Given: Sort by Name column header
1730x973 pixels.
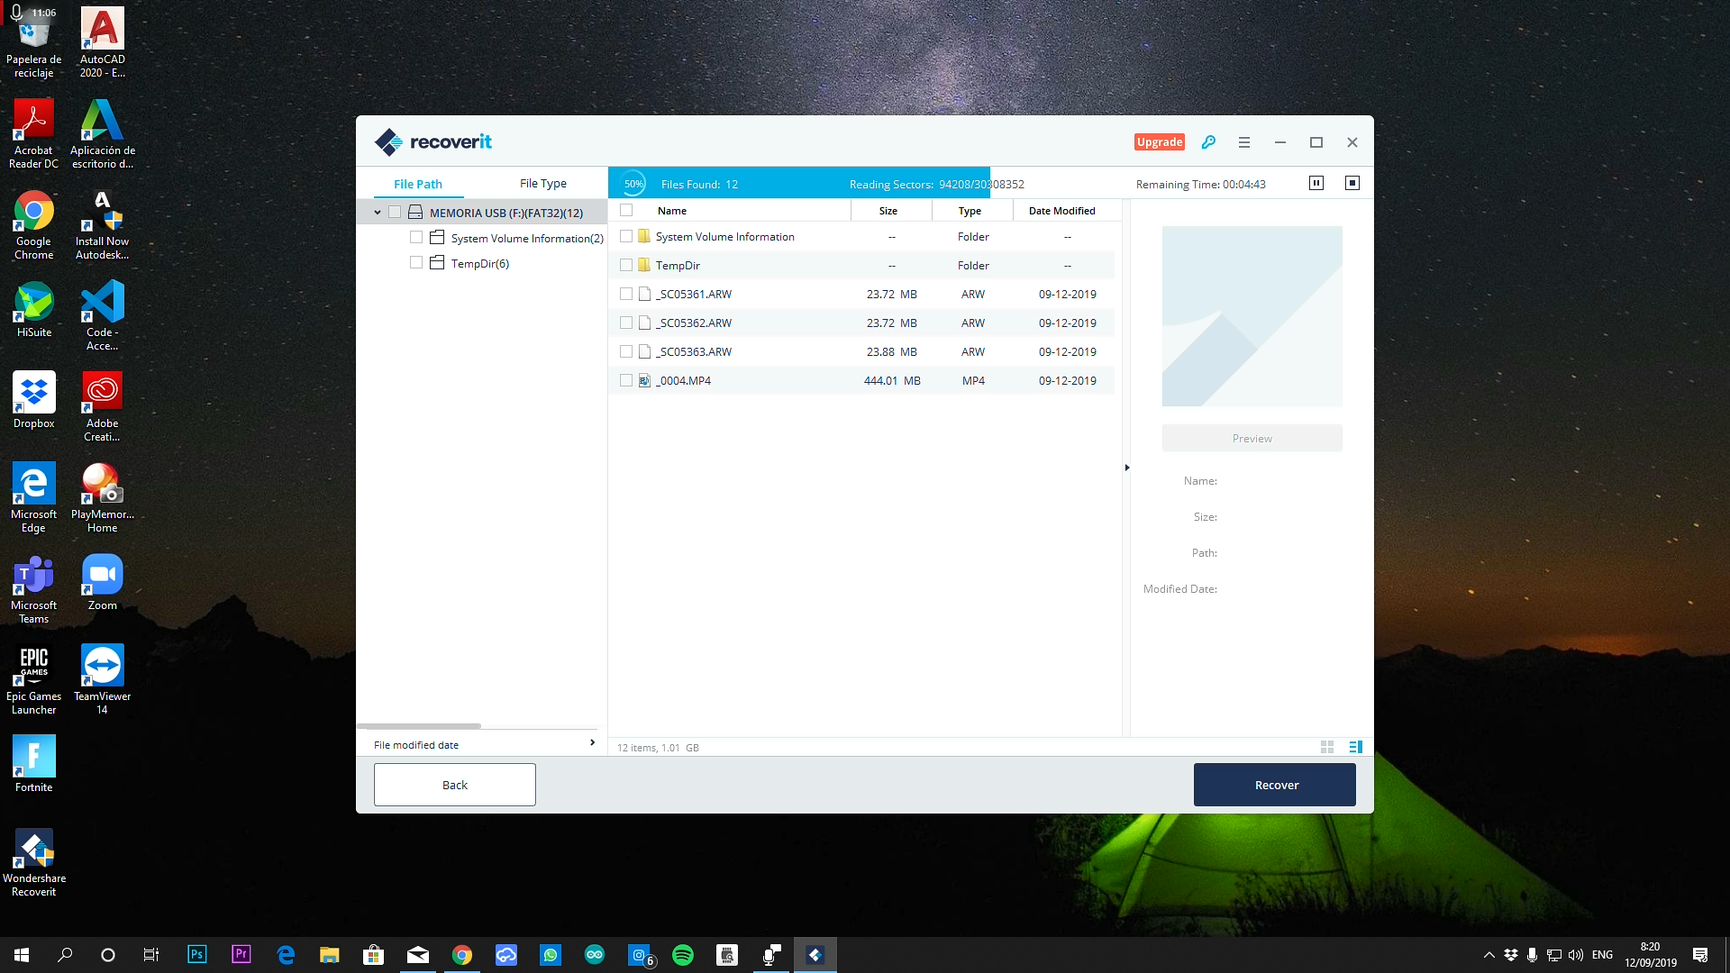Looking at the screenshot, I should coord(672,211).
